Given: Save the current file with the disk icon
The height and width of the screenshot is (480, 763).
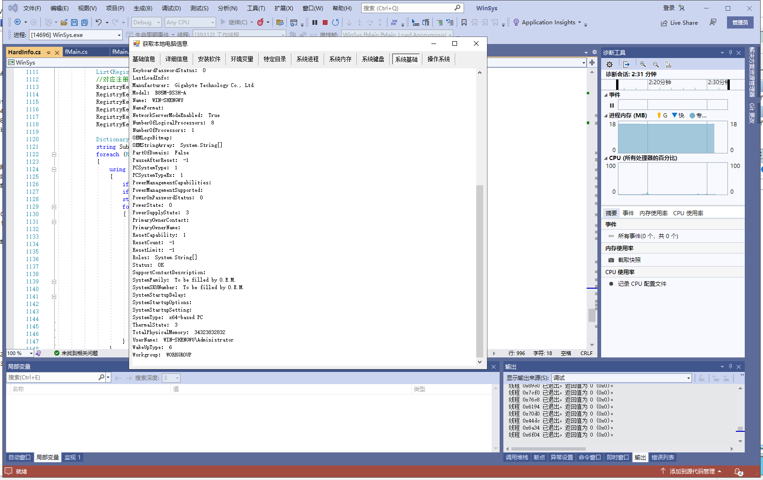Looking at the screenshot, I should pyautogui.click(x=74, y=22).
